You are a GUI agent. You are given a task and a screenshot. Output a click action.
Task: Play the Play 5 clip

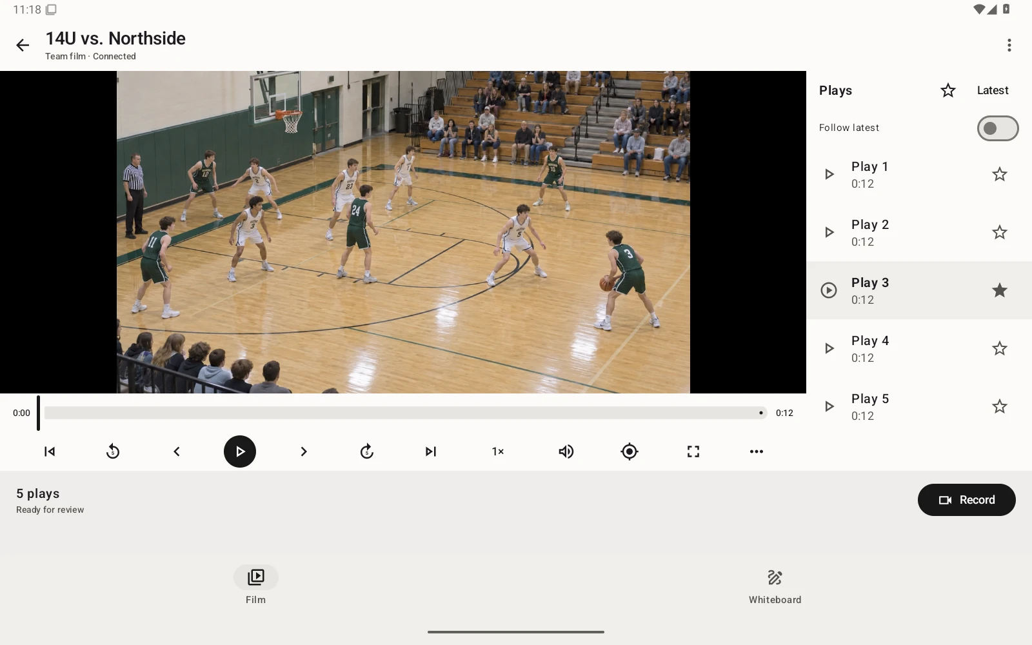[829, 406]
